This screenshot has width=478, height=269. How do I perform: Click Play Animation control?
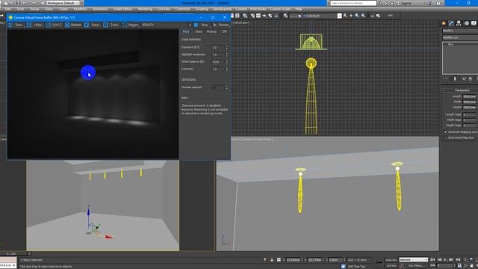pyautogui.click(x=445, y=260)
